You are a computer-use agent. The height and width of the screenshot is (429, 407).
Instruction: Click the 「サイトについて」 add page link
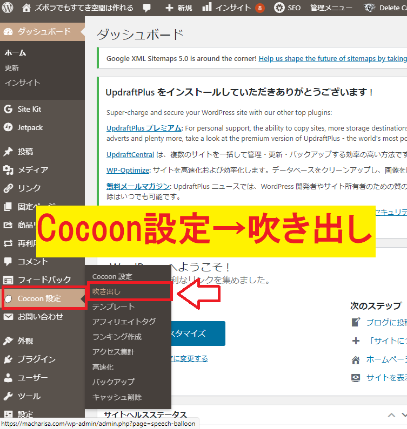click(386, 341)
